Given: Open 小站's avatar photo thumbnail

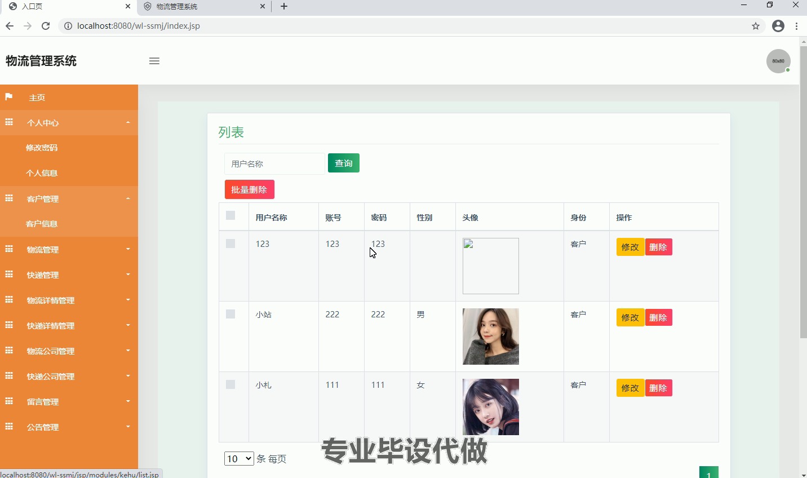Looking at the screenshot, I should (x=491, y=337).
